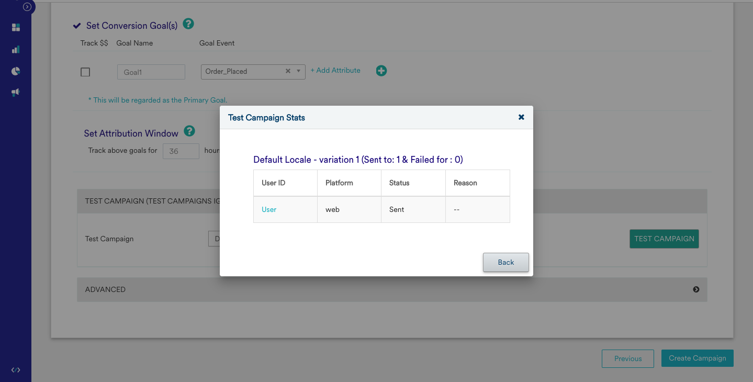Click the Back button in the dialog

pyautogui.click(x=505, y=262)
